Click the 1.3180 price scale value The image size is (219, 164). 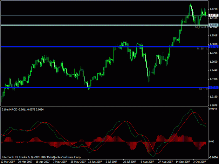(x=213, y=97)
